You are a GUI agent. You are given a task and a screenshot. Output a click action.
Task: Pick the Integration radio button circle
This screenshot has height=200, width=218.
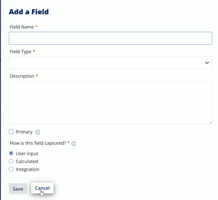tap(11, 169)
